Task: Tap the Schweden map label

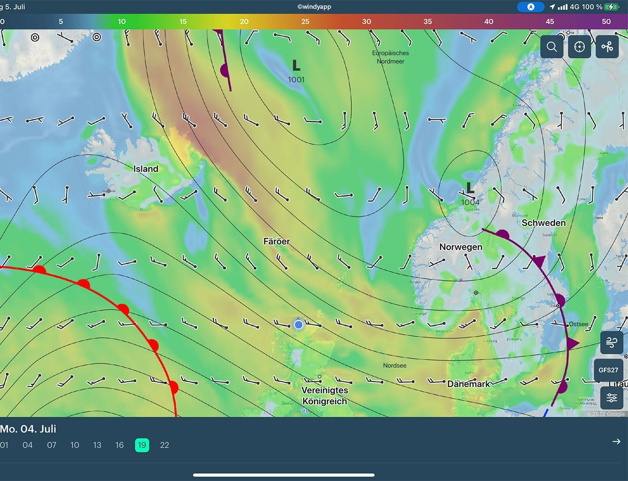Action: tap(544, 223)
